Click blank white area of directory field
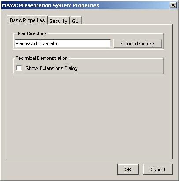 [84, 44]
